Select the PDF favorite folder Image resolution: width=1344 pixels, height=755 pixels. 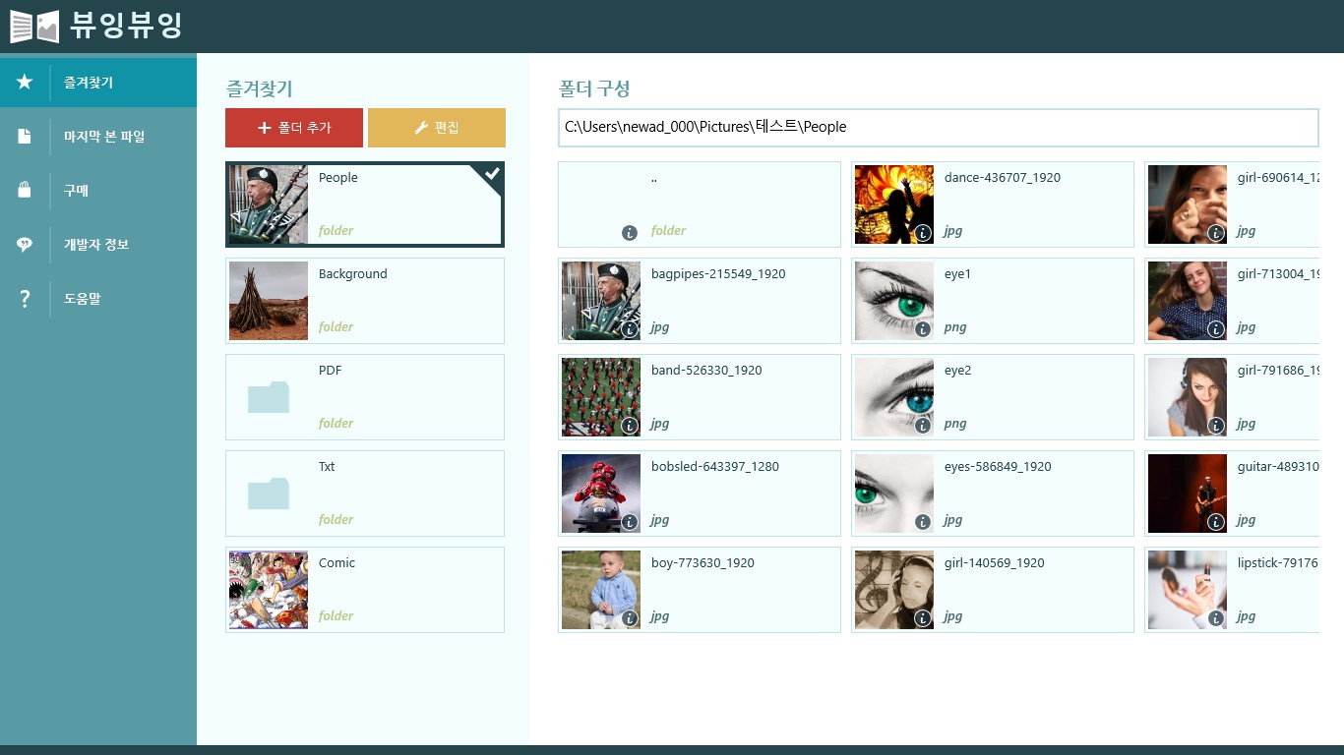(365, 397)
